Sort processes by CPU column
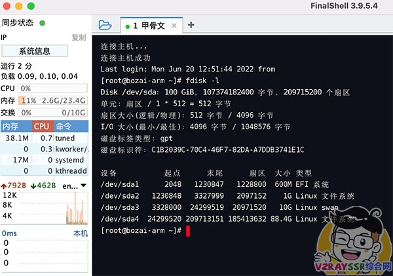393x276 pixels. point(41,126)
